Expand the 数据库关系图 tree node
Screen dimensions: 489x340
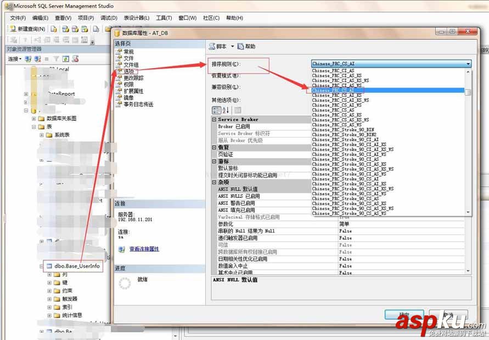pyautogui.click(x=33, y=118)
